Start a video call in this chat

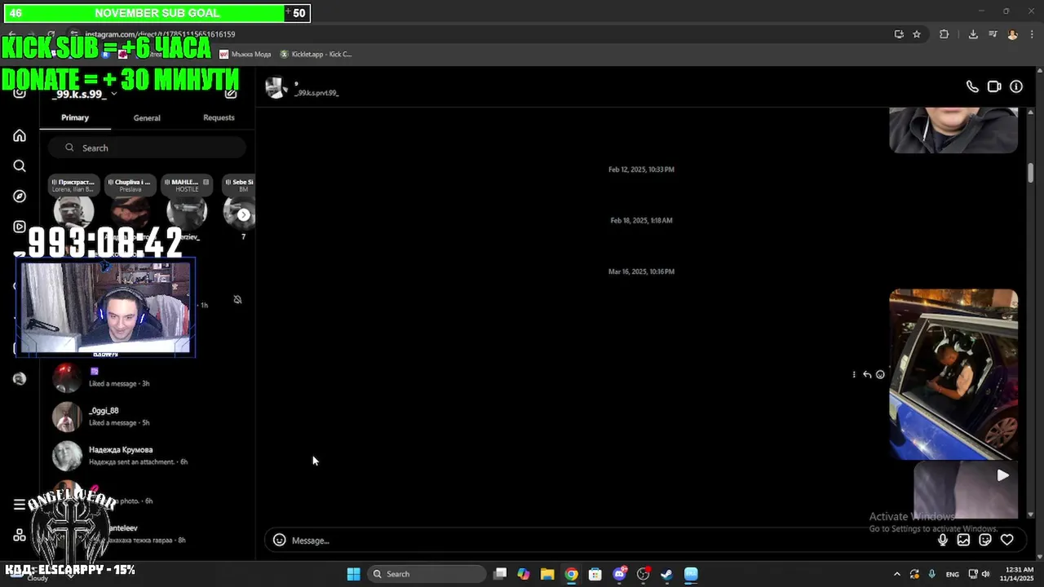pyautogui.click(x=994, y=86)
